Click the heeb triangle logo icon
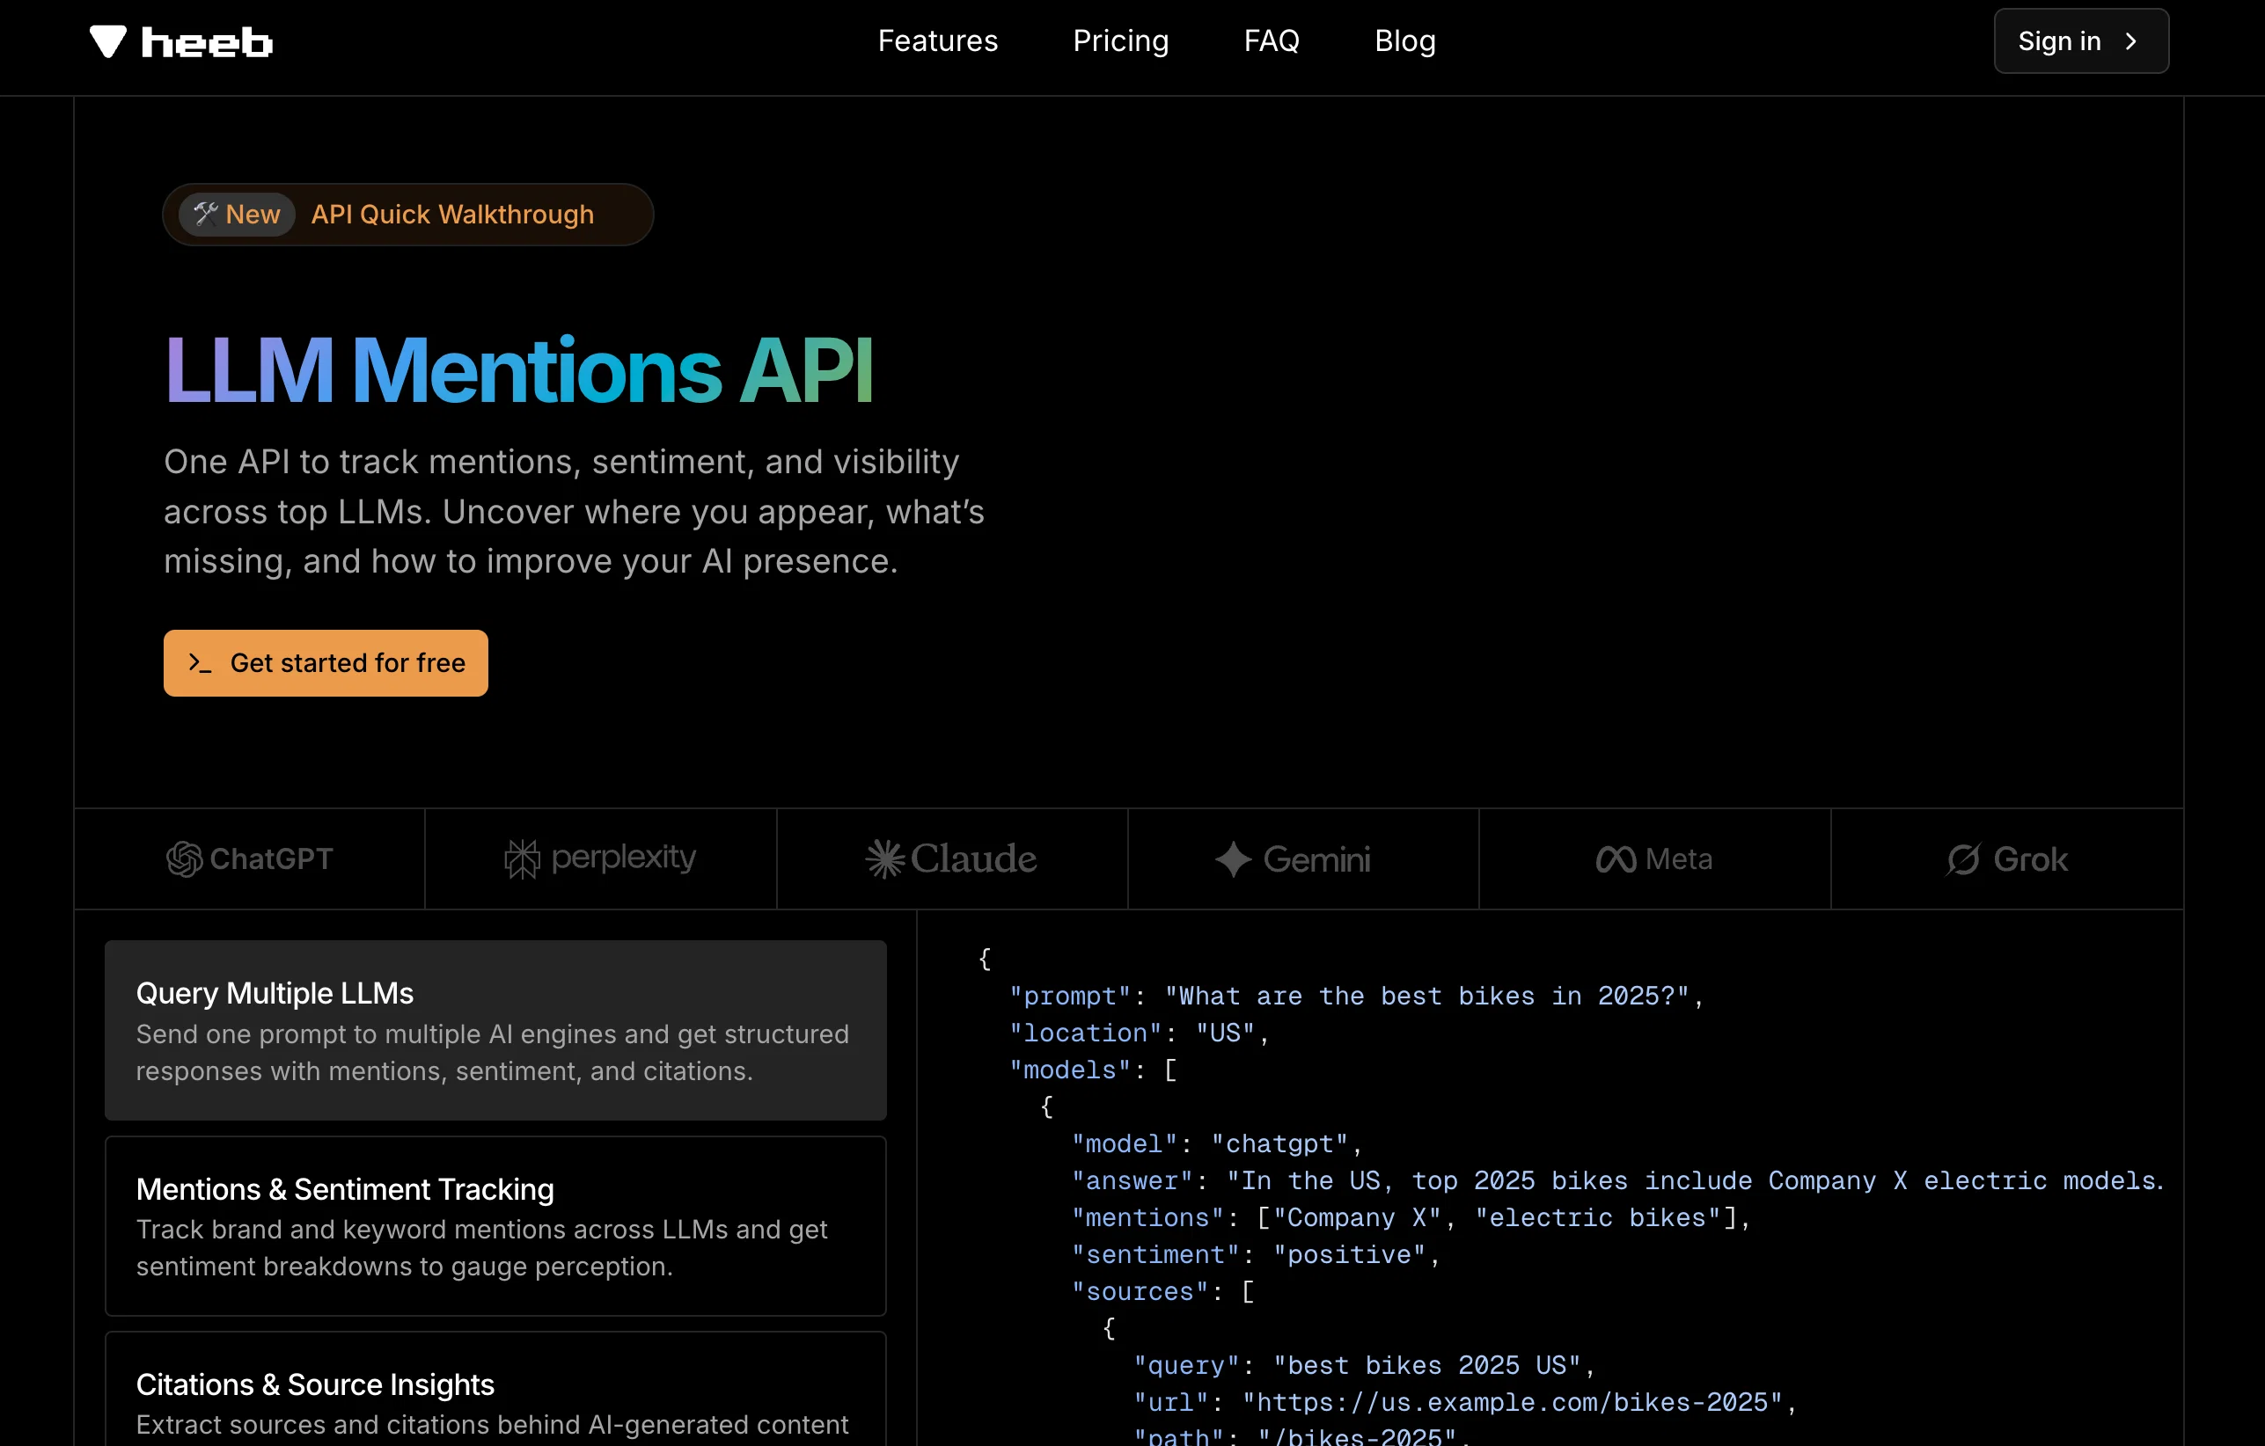This screenshot has height=1446, width=2265. pyautogui.click(x=108, y=41)
